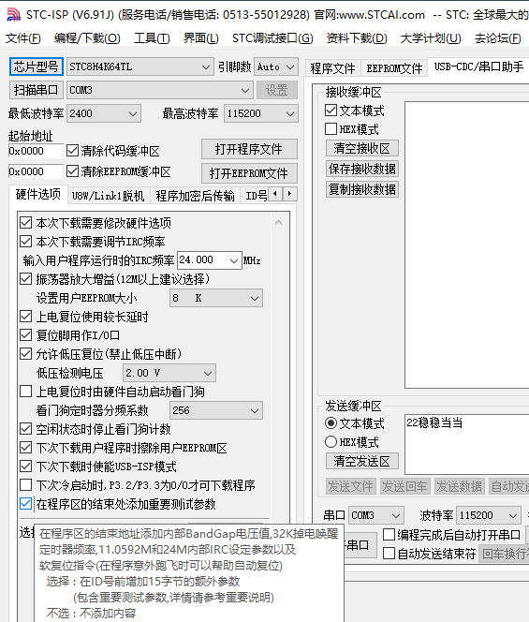Image resolution: width=529 pixels, height=622 pixels.
Task: Open the 去论坛(F) menu
Action: [498, 38]
